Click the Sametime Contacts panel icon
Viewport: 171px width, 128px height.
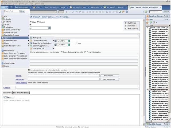pos(147,16)
